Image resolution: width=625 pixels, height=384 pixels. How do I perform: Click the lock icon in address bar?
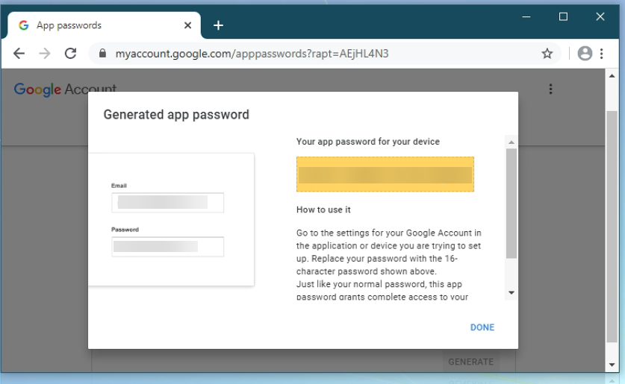[x=102, y=54]
